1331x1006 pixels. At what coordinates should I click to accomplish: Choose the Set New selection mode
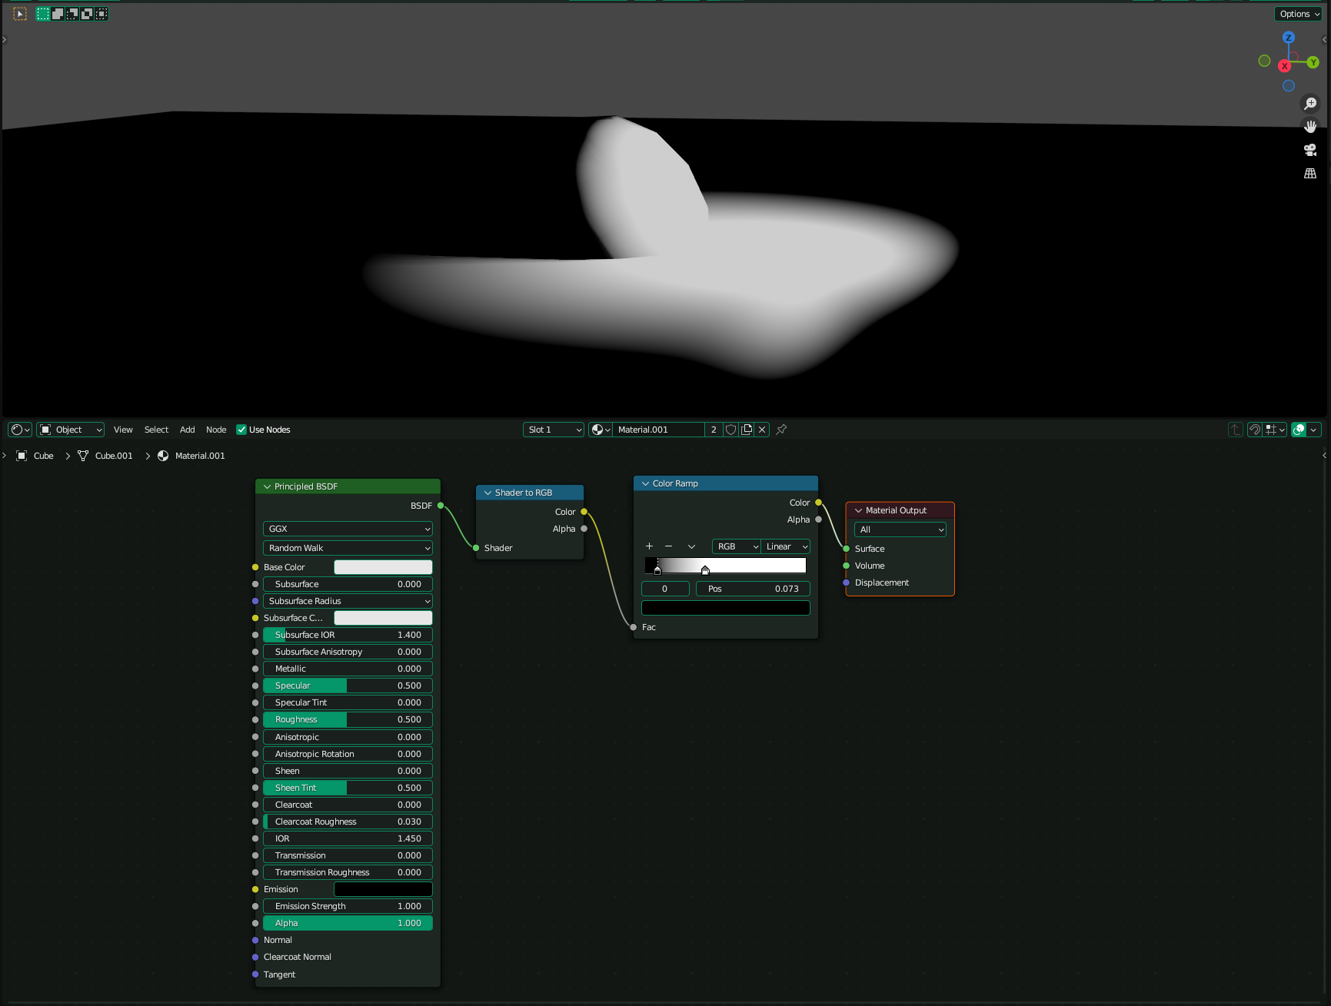tap(43, 14)
